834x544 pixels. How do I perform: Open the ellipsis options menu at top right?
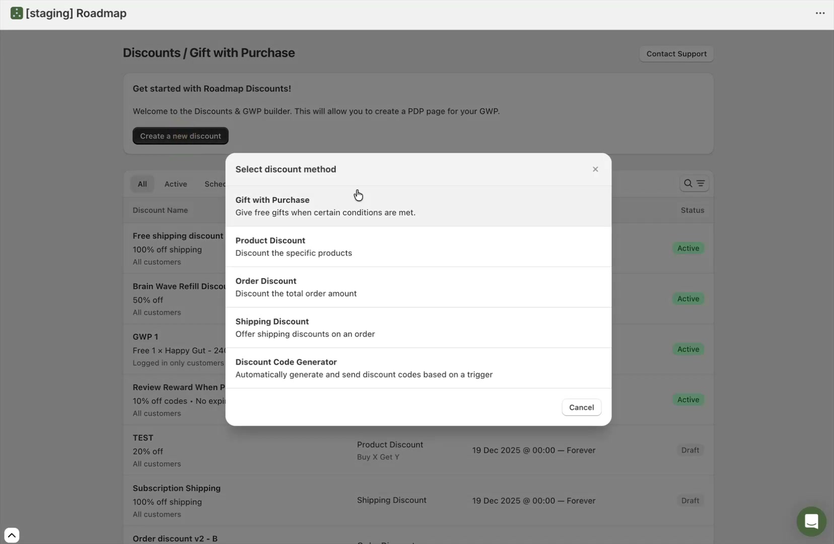click(x=820, y=13)
